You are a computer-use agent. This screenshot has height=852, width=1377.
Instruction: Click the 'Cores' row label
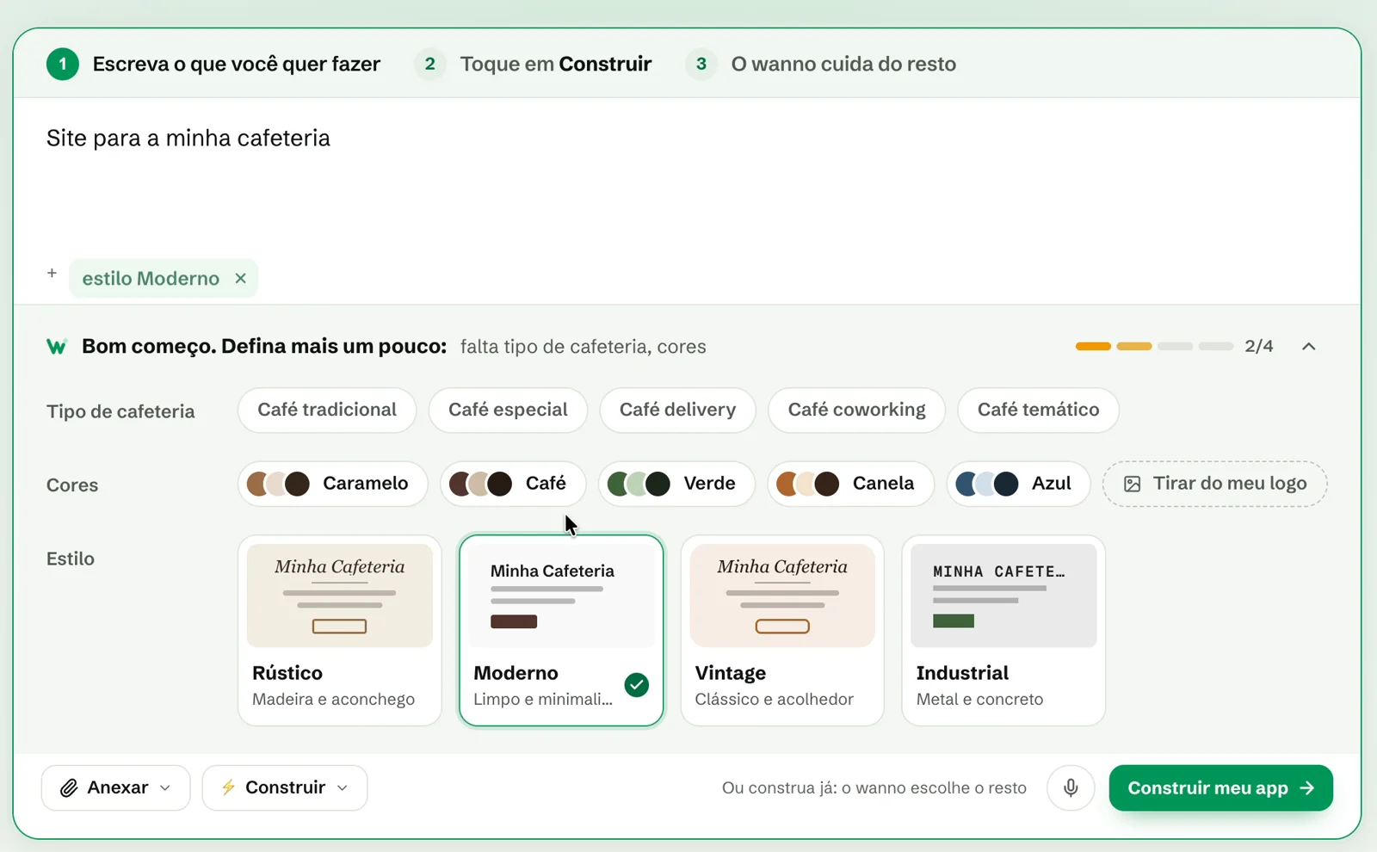point(72,485)
